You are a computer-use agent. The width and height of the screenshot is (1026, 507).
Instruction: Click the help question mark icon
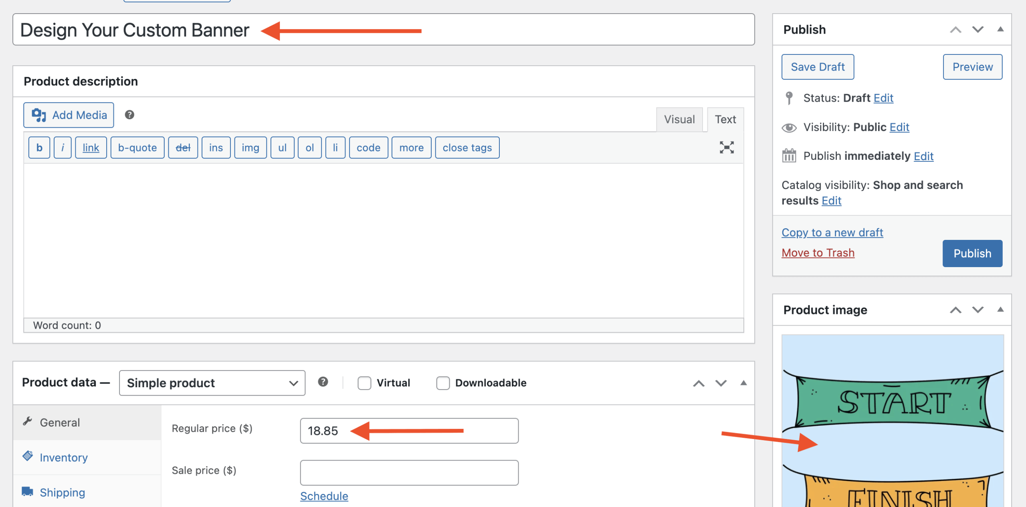[129, 115]
